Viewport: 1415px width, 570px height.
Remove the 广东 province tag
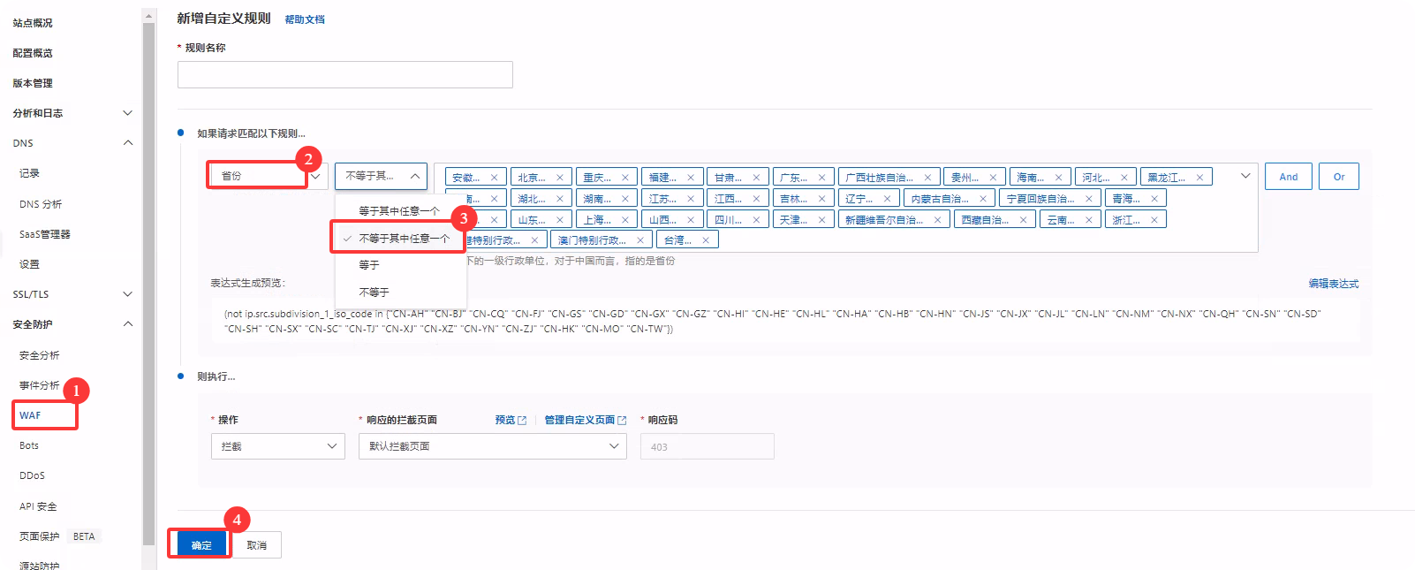pos(821,178)
